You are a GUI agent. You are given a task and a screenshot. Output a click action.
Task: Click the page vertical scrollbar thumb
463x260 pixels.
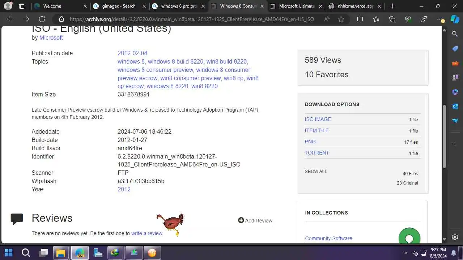(445, 136)
